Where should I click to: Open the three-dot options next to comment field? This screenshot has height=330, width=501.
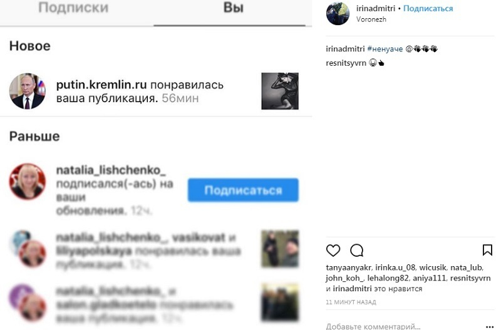(x=490, y=326)
